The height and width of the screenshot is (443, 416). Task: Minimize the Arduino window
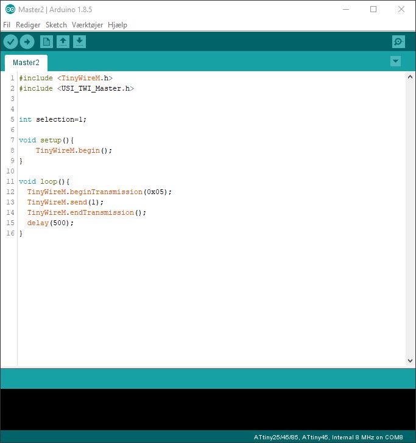coord(346,9)
